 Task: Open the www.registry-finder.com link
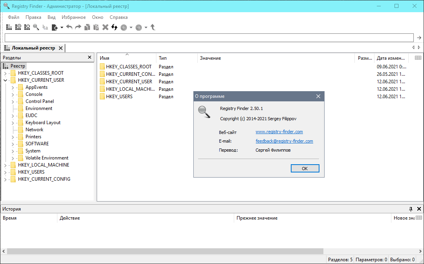point(279,132)
